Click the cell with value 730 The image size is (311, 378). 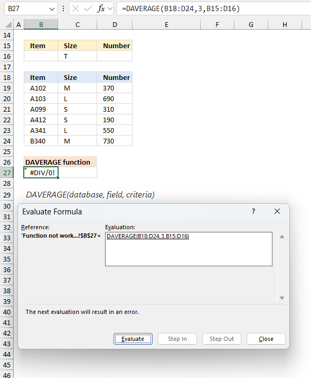[x=115, y=141]
